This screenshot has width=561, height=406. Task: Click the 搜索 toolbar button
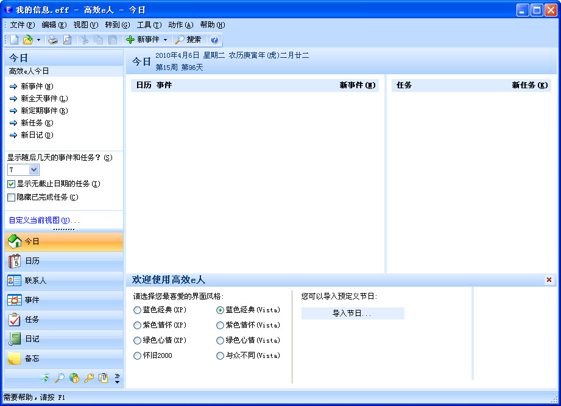click(x=188, y=40)
